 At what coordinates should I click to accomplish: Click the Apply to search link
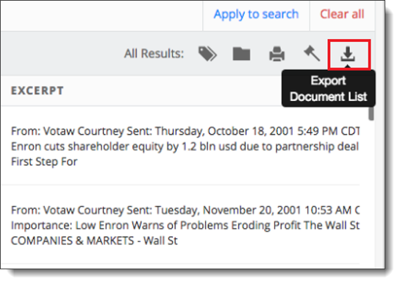(x=256, y=14)
